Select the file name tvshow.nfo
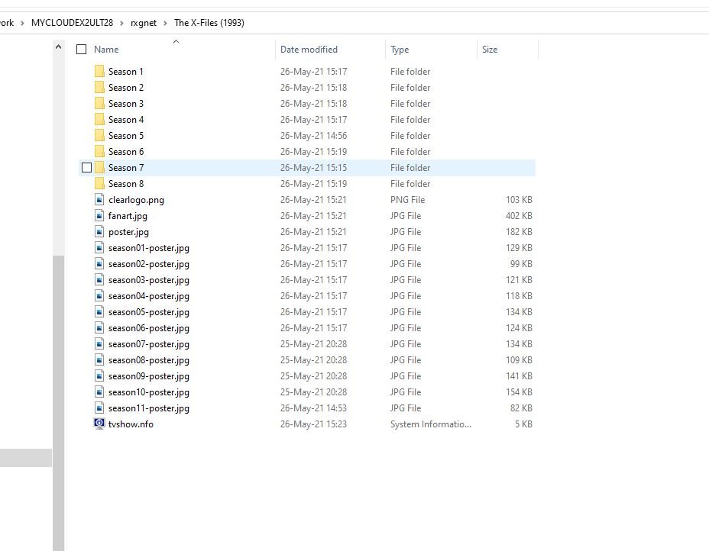 coord(131,424)
